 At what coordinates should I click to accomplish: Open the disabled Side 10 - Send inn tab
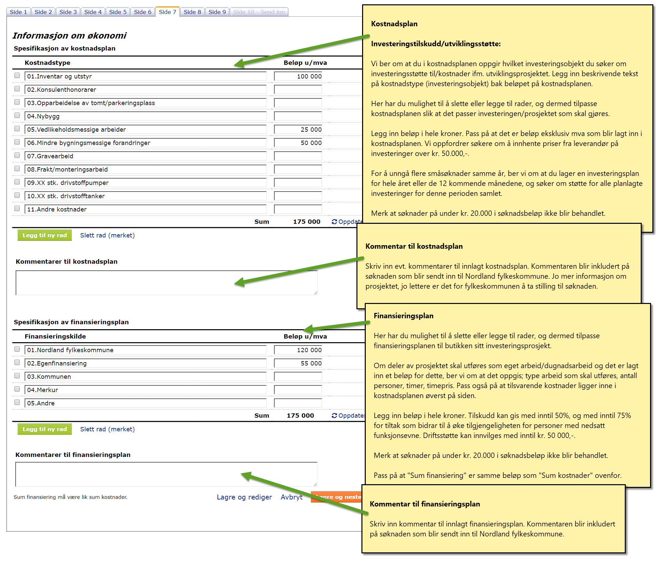[x=259, y=12]
